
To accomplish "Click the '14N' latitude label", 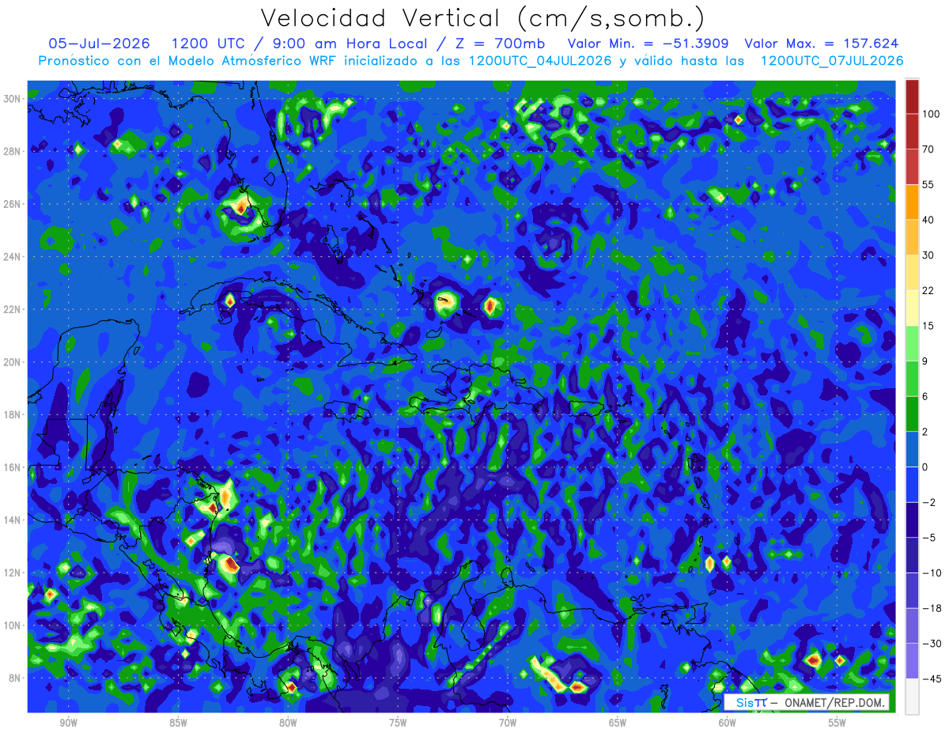I will pyautogui.click(x=13, y=520).
